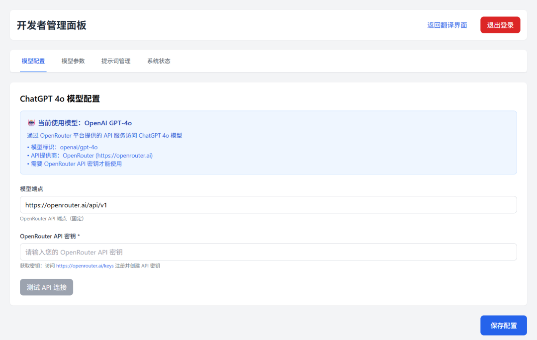537x340 pixels.
Task: Click the OpenRouter API 端点（固定）helper text
Action: 52,218
